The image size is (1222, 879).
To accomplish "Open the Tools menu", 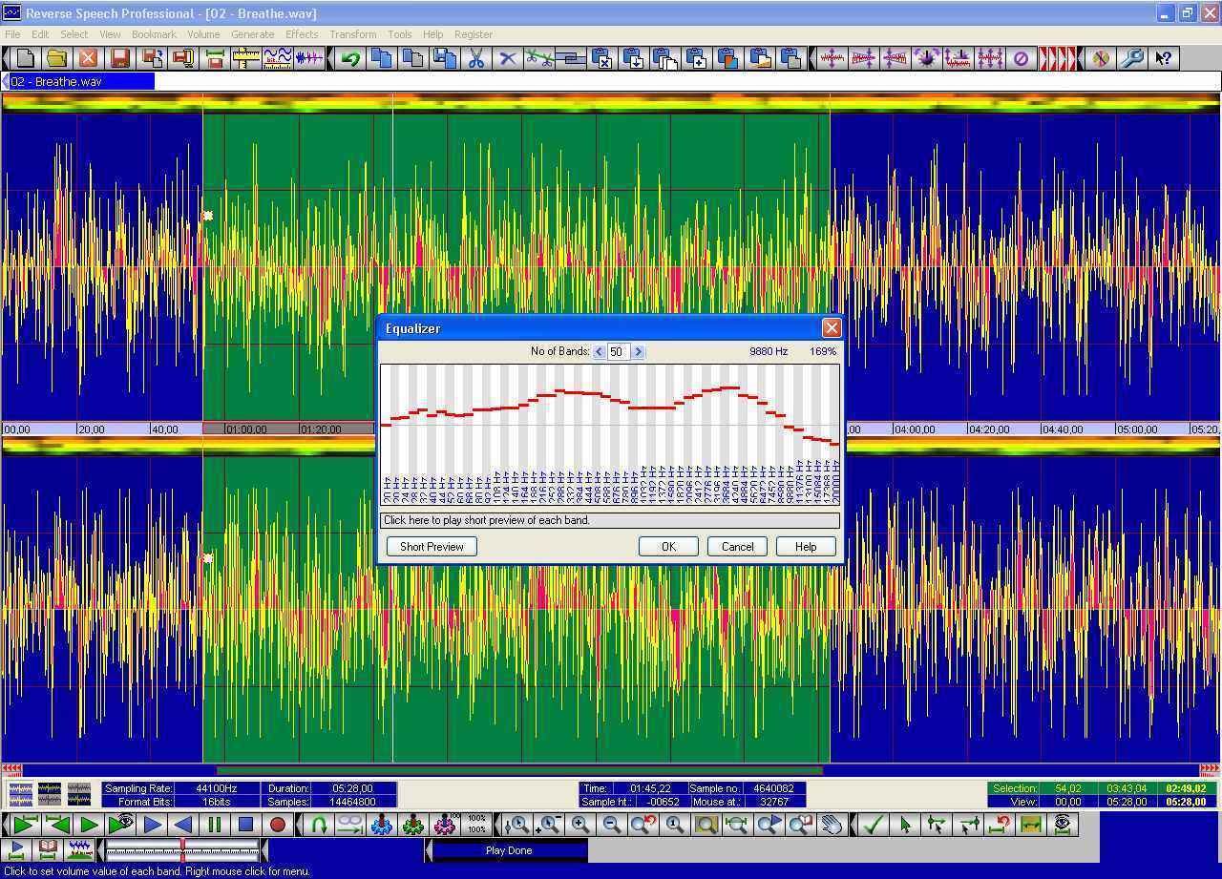I will point(400,34).
